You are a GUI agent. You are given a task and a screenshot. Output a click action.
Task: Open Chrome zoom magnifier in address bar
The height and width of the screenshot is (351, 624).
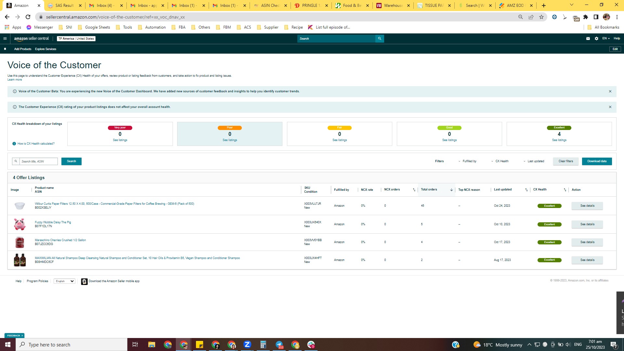click(521, 17)
